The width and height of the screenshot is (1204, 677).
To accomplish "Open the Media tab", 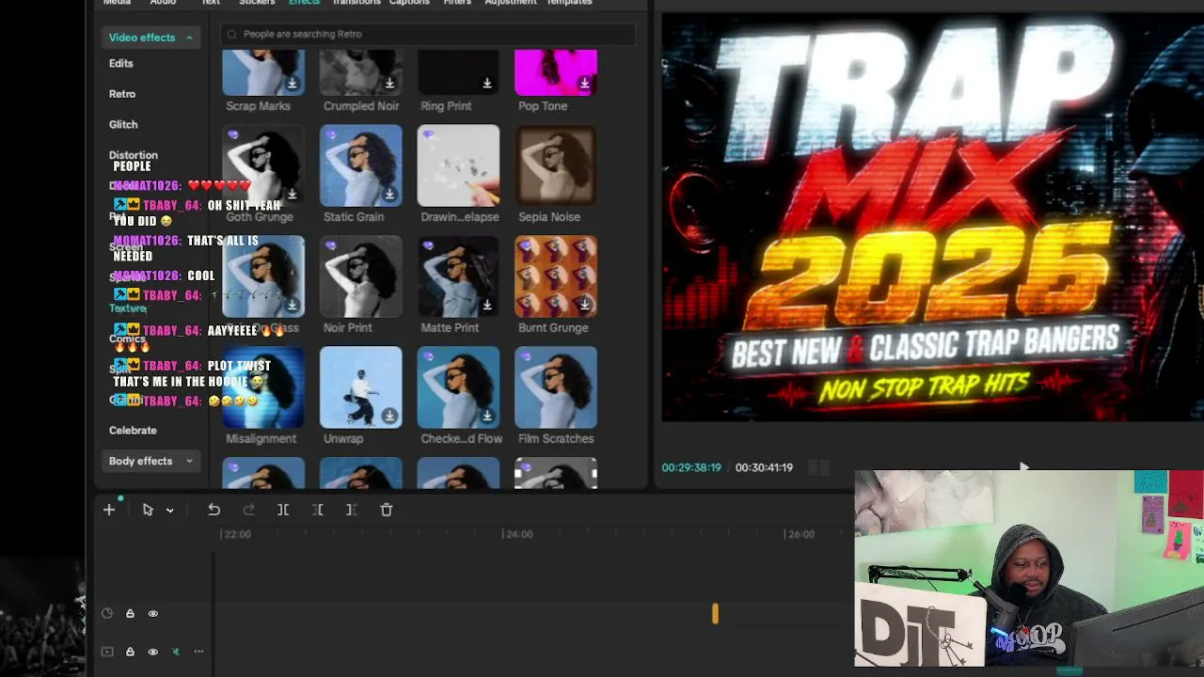I will [117, 3].
